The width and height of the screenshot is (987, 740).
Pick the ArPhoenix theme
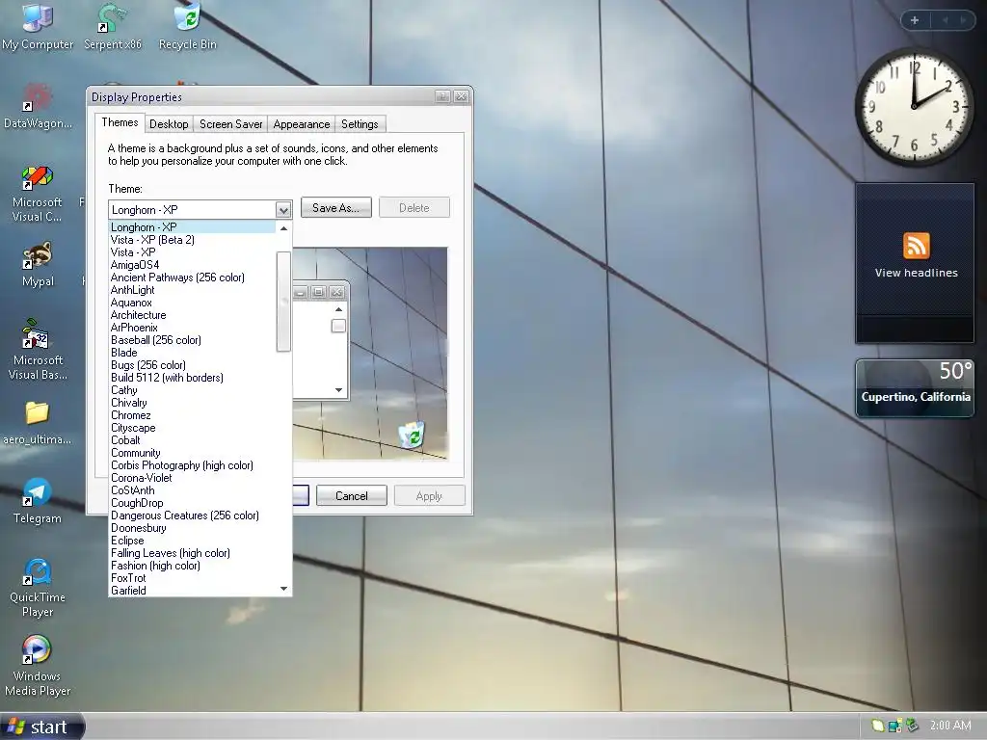[192, 328]
